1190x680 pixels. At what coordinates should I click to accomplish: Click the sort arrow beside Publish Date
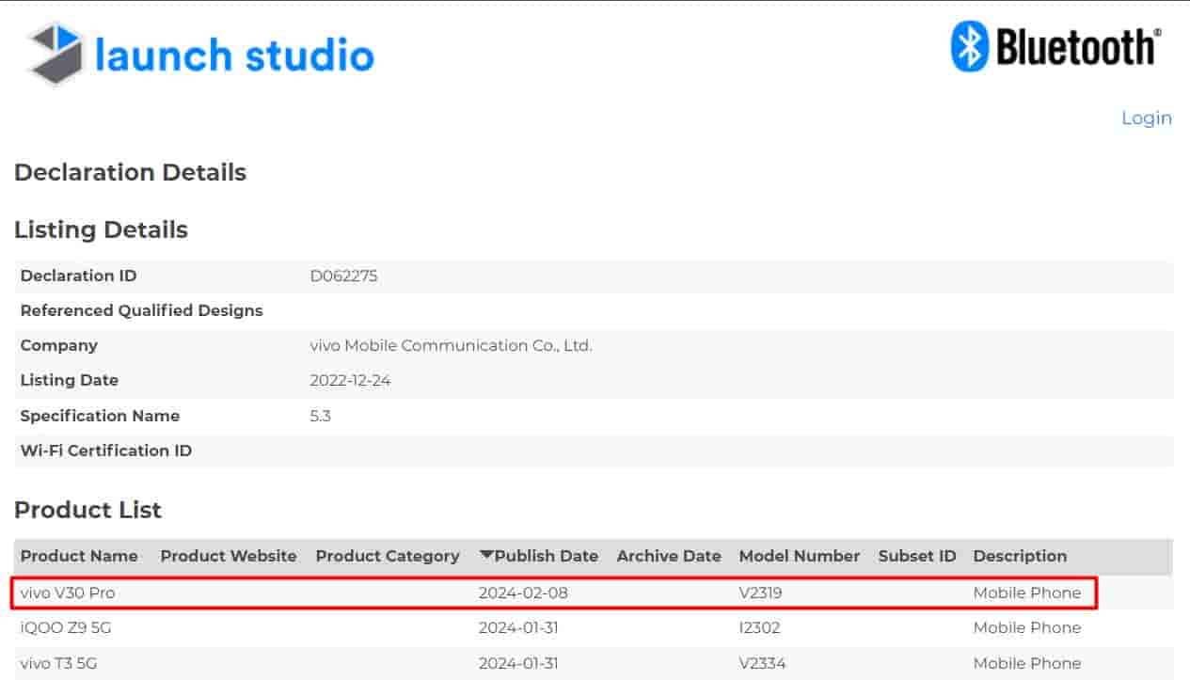[485, 556]
